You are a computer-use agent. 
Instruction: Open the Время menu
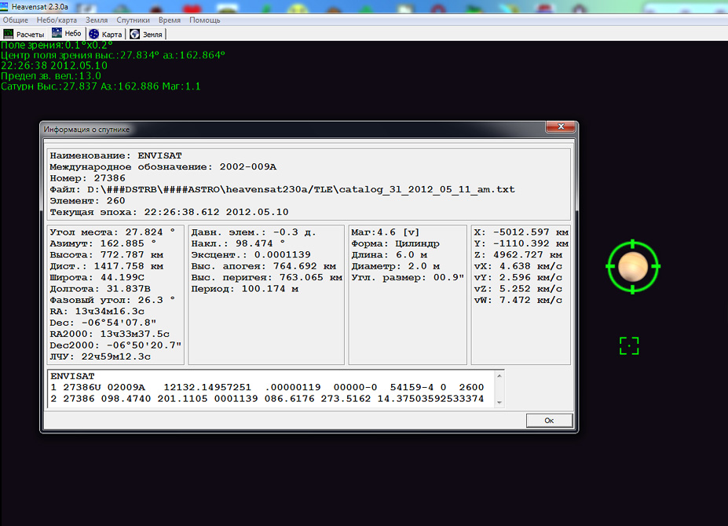[x=169, y=20]
